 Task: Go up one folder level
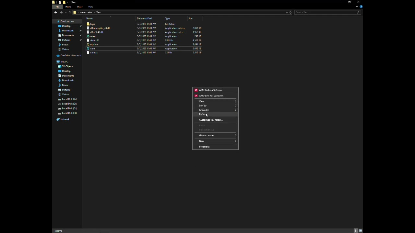point(70,12)
